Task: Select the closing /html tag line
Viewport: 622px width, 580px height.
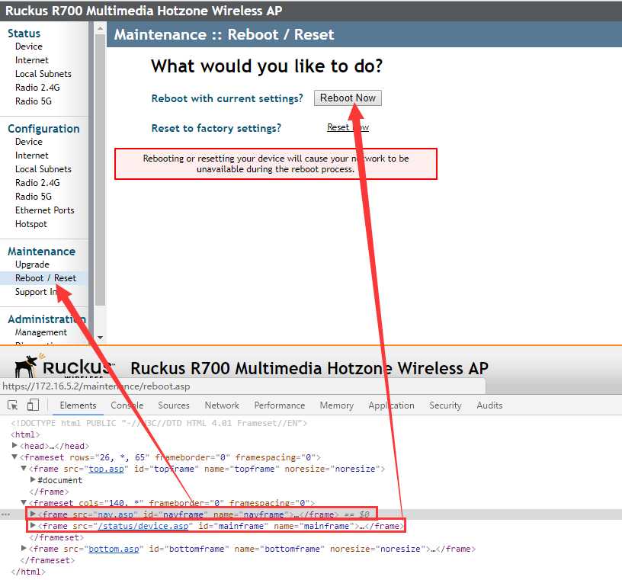Action: (28, 572)
